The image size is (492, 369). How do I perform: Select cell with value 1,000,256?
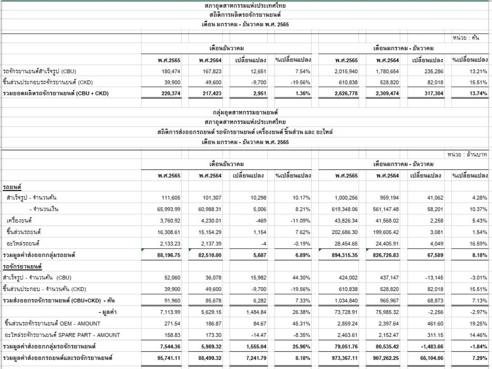[346, 198]
